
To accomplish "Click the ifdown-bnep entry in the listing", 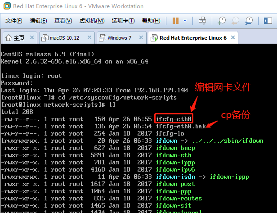I will coord(175,148).
